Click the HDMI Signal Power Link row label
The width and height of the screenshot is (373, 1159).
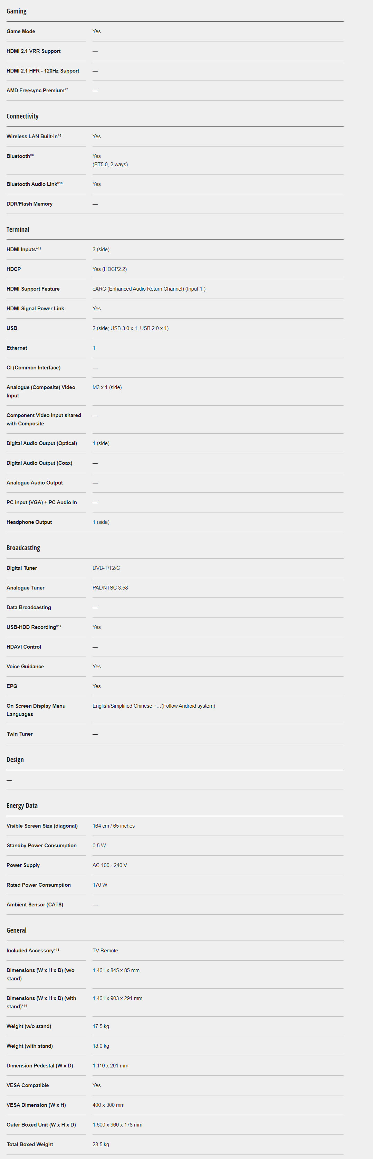click(x=35, y=309)
